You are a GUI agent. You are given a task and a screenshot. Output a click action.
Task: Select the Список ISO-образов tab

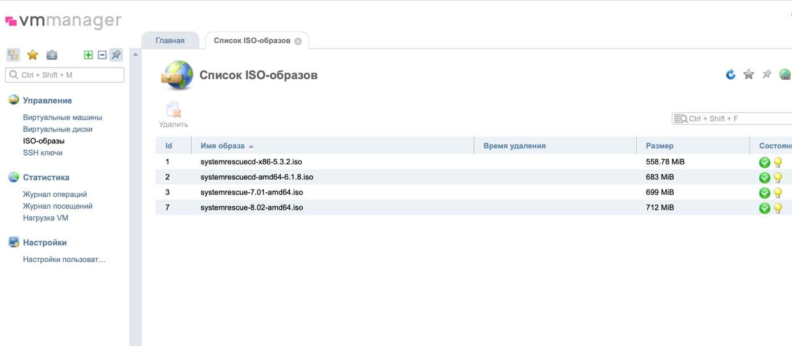(x=252, y=40)
